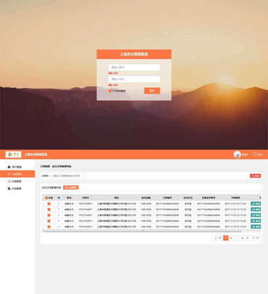The height and width of the screenshot is (294, 268).
Task: Select the category management grid icon in sidebar
Action: click(9, 181)
